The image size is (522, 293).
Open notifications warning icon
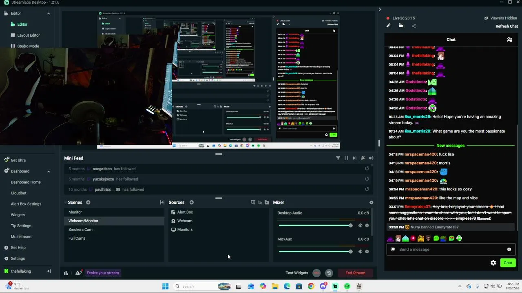[x=79, y=273]
